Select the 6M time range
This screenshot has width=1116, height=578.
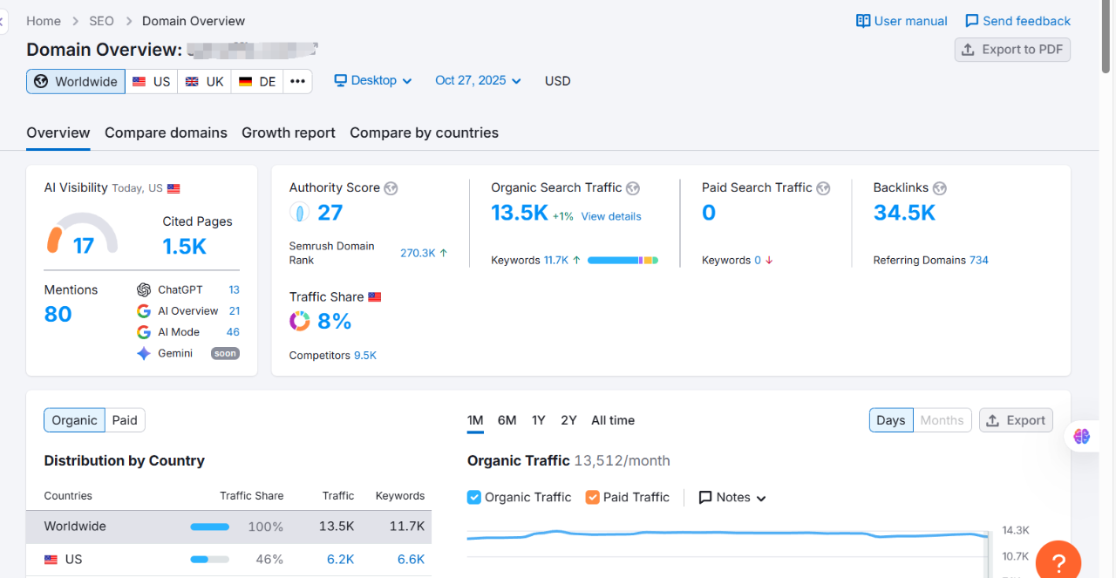(507, 420)
